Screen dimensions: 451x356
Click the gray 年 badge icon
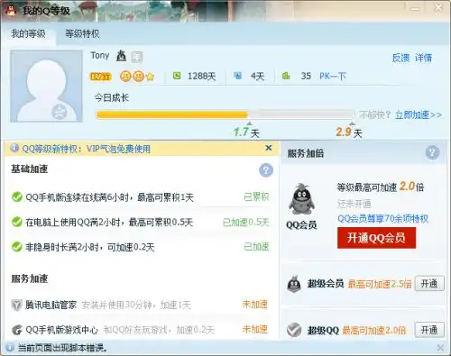pos(136,57)
